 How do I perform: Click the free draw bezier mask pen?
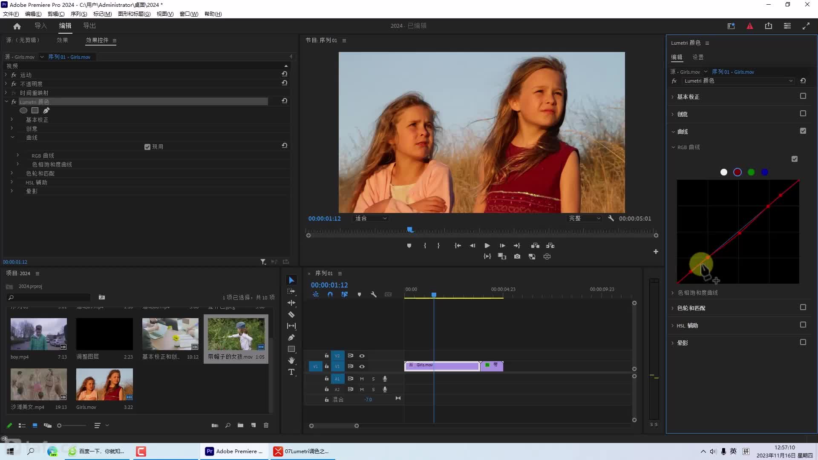pyautogui.click(x=46, y=110)
